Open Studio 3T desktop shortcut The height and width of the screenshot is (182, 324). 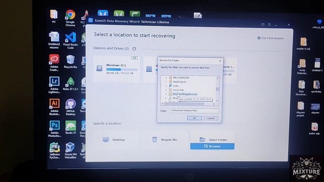[x=70, y=127]
